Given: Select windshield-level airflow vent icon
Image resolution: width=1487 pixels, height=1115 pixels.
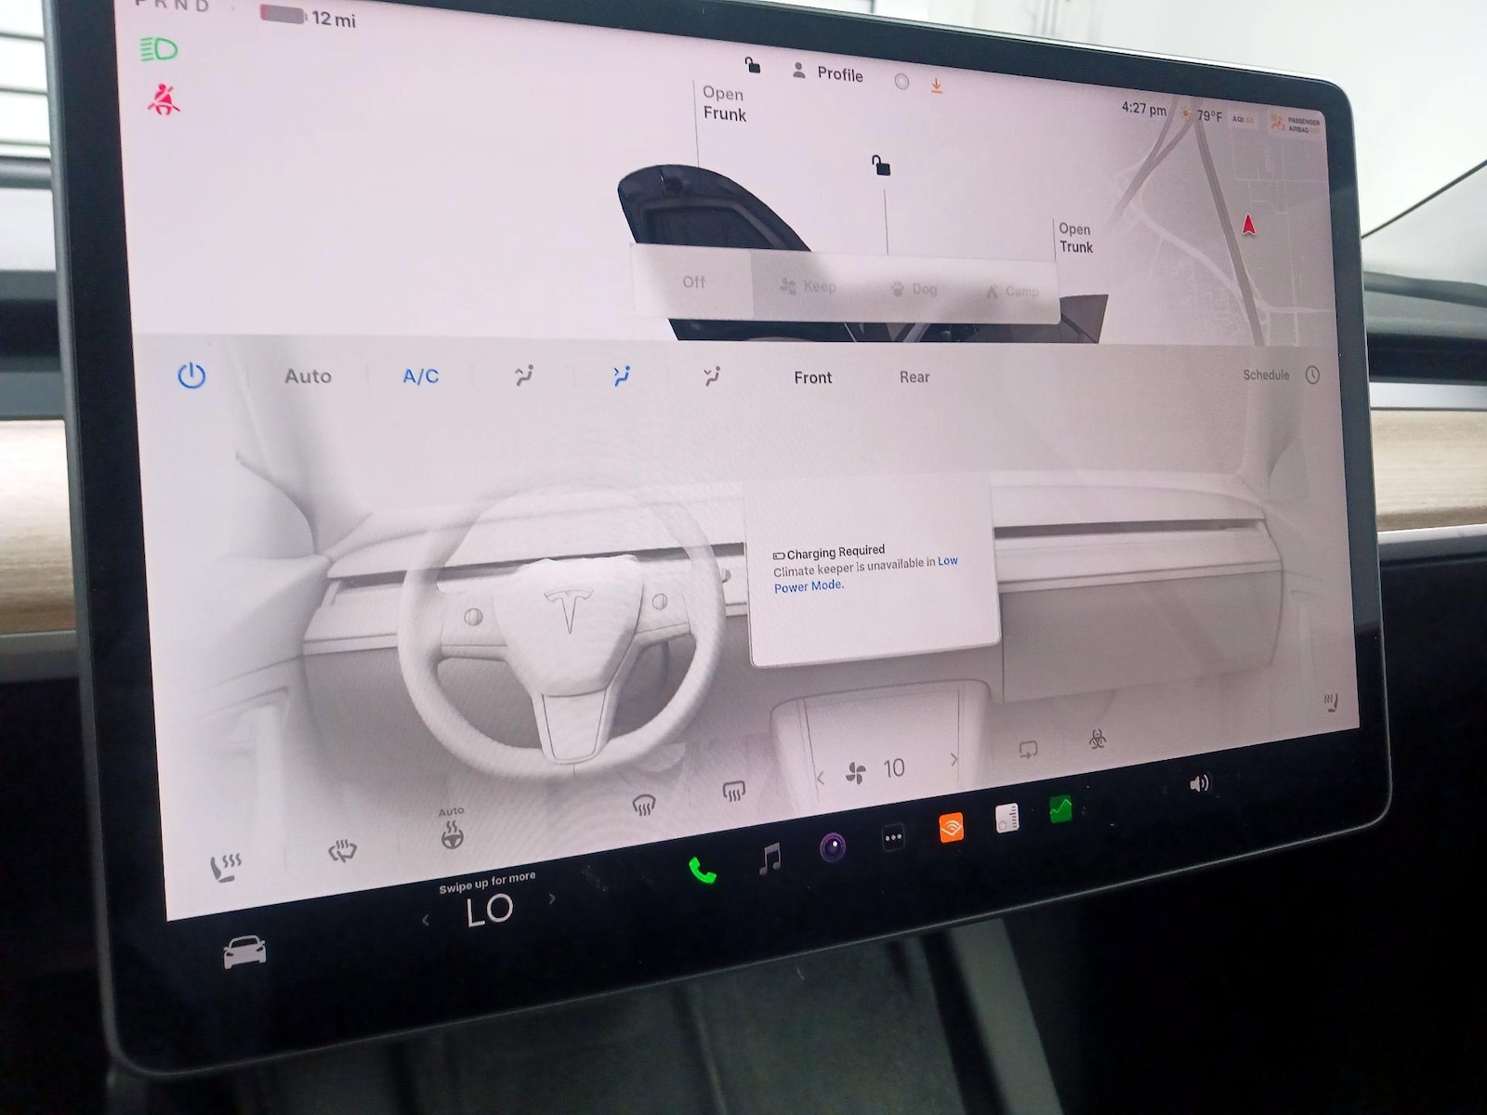Looking at the screenshot, I should point(524,375).
